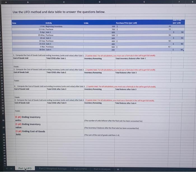Click 'Total Balance after Sale 2' header
This screenshot has height=172, width=196.
143,73
